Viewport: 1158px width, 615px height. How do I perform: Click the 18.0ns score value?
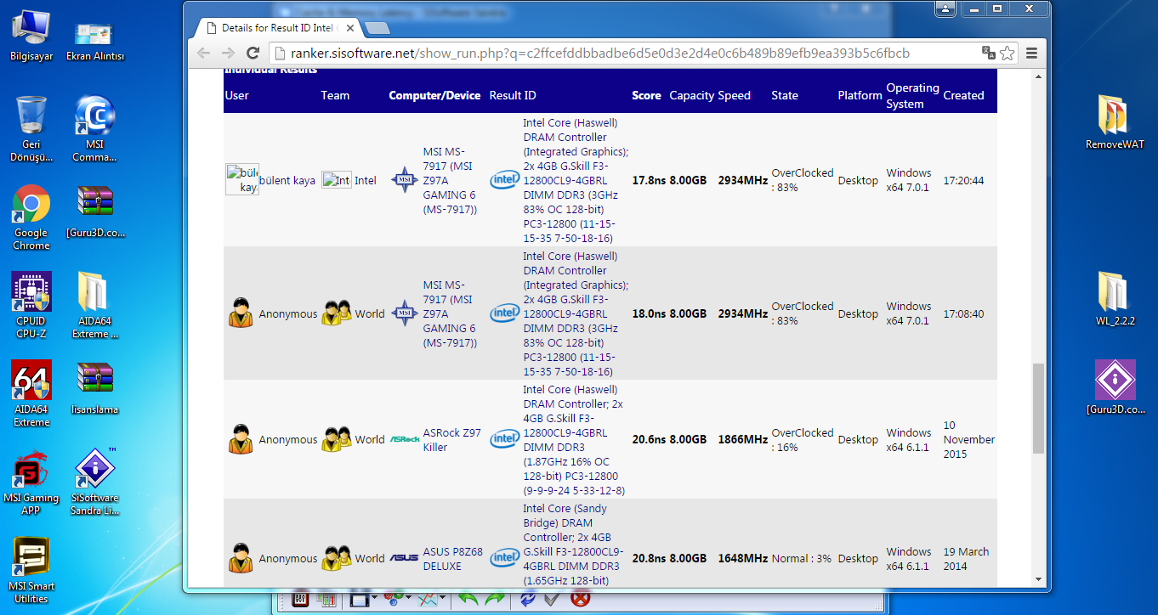(649, 313)
